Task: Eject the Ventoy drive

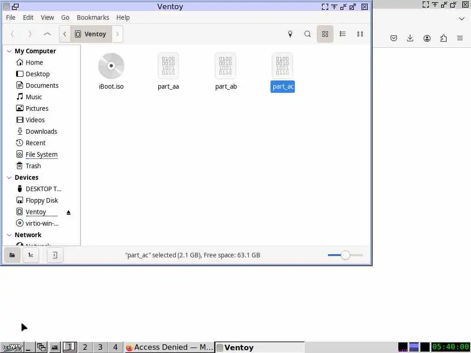Action: 69,212
